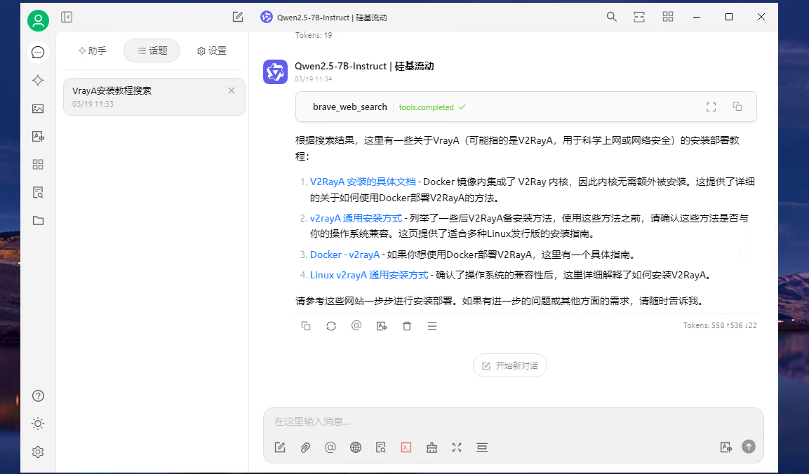The width and height of the screenshot is (809, 474).
Task: Open the mini apps grid in sidebar
Action: click(38, 165)
